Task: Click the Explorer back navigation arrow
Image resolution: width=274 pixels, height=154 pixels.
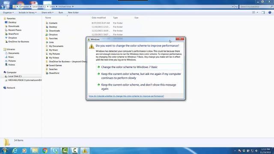Action: click(x=3, y=7)
